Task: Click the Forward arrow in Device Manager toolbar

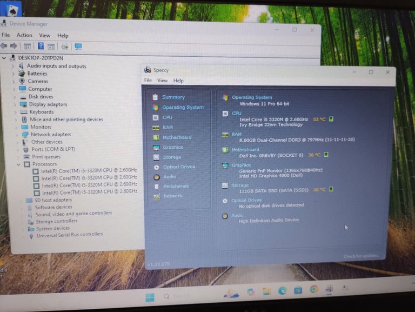Action: (x=14, y=46)
